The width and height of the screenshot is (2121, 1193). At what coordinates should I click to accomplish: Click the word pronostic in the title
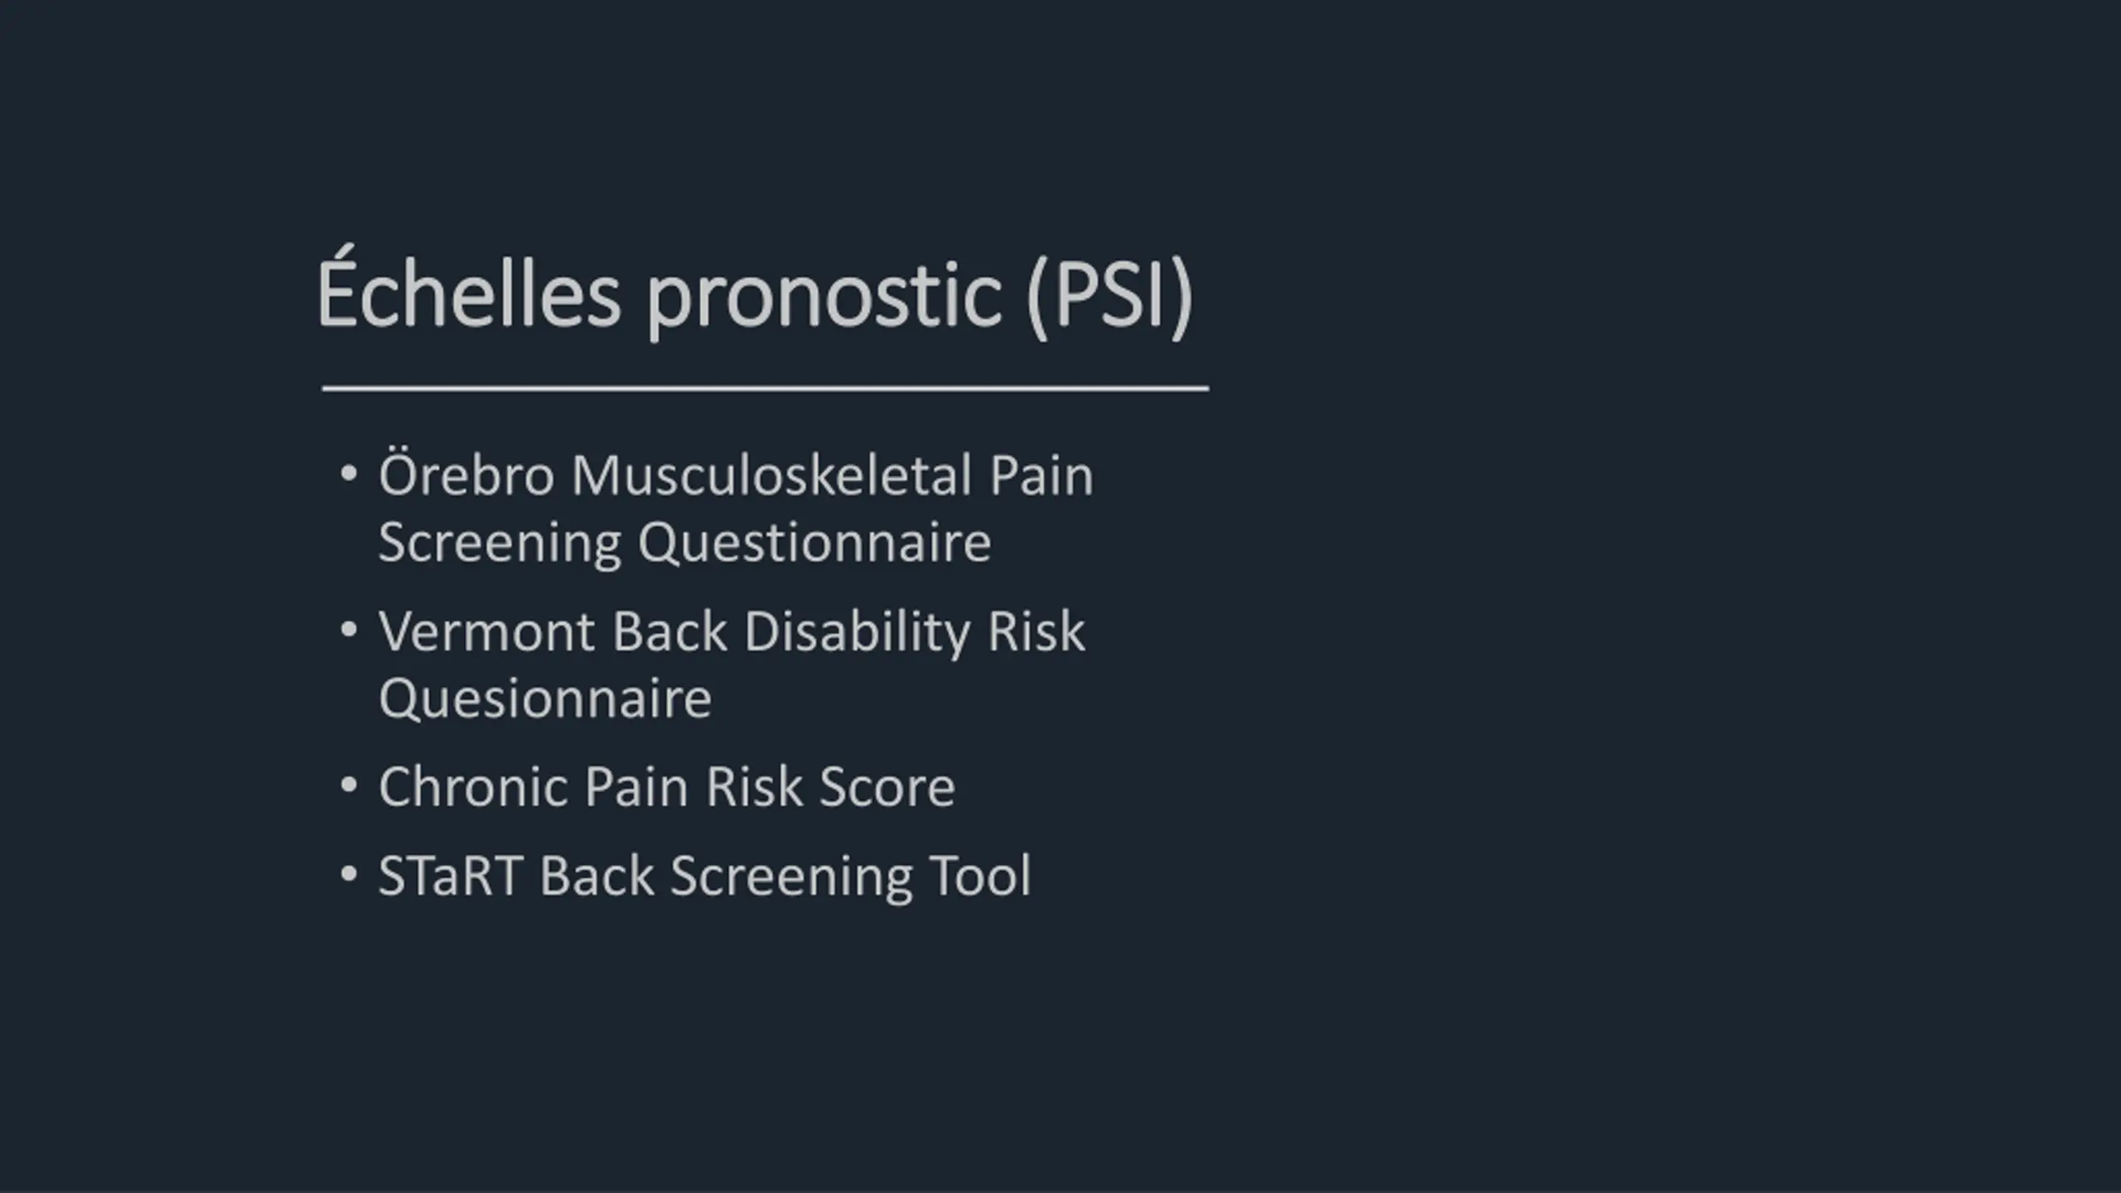[x=824, y=298]
